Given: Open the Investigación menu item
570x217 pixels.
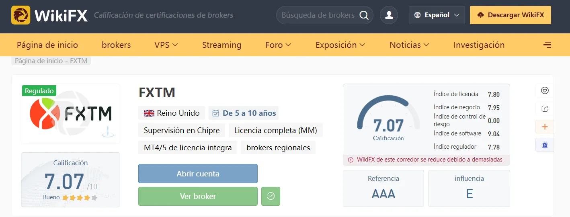Looking at the screenshot, I should point(479,45).
